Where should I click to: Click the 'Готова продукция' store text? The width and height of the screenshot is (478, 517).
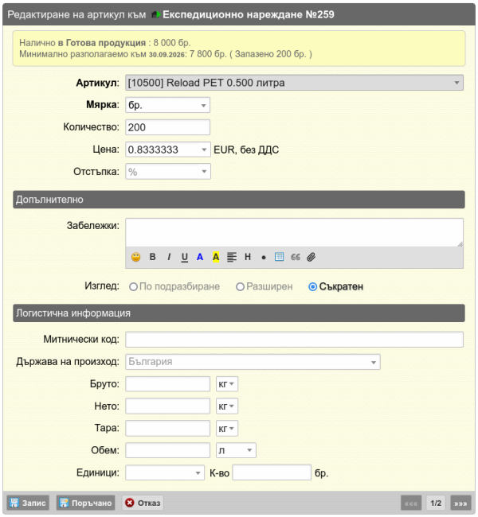point(106,43)
